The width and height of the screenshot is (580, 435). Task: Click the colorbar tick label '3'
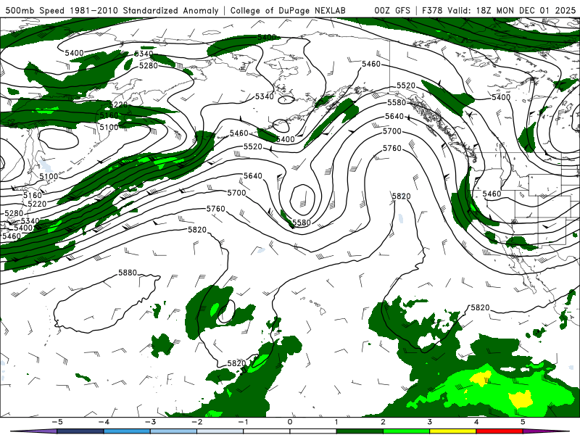coord(429,422)
